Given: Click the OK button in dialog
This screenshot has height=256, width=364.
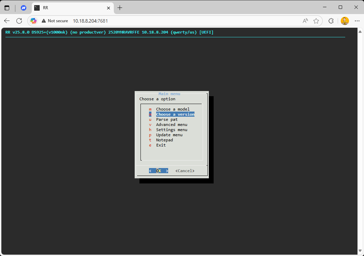Looking at the screenshot, I should coord(159,171).
